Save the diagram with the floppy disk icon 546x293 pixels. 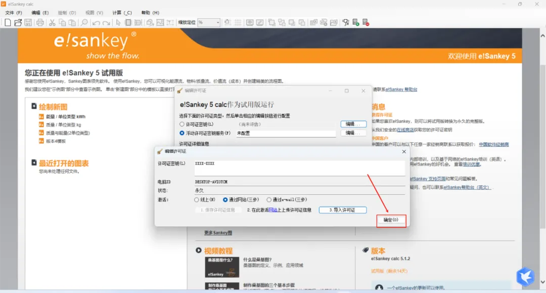coord(28,23)
